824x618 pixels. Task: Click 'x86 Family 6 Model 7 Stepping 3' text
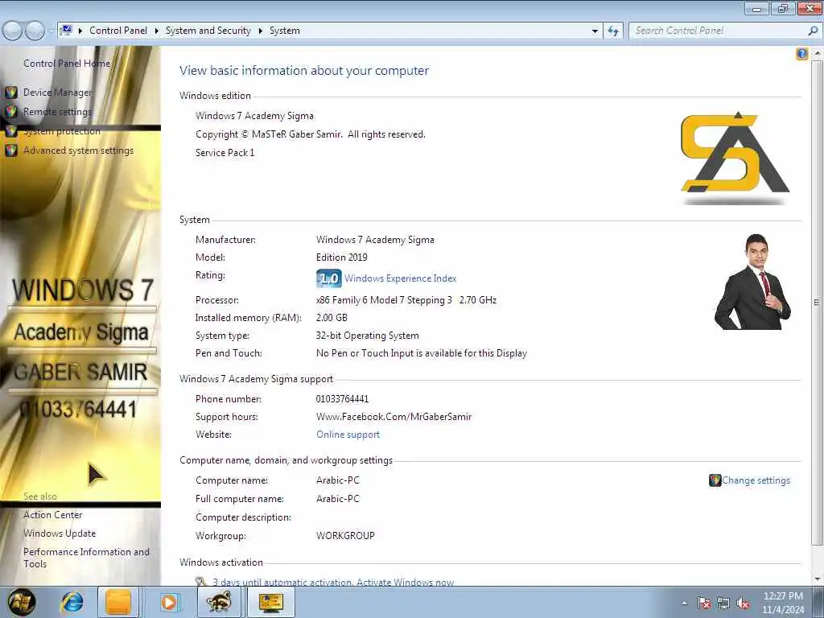pos(384,300)
